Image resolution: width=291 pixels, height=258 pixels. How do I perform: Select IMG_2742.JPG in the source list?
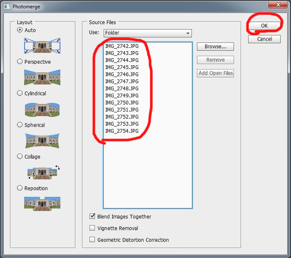point(122,46)
